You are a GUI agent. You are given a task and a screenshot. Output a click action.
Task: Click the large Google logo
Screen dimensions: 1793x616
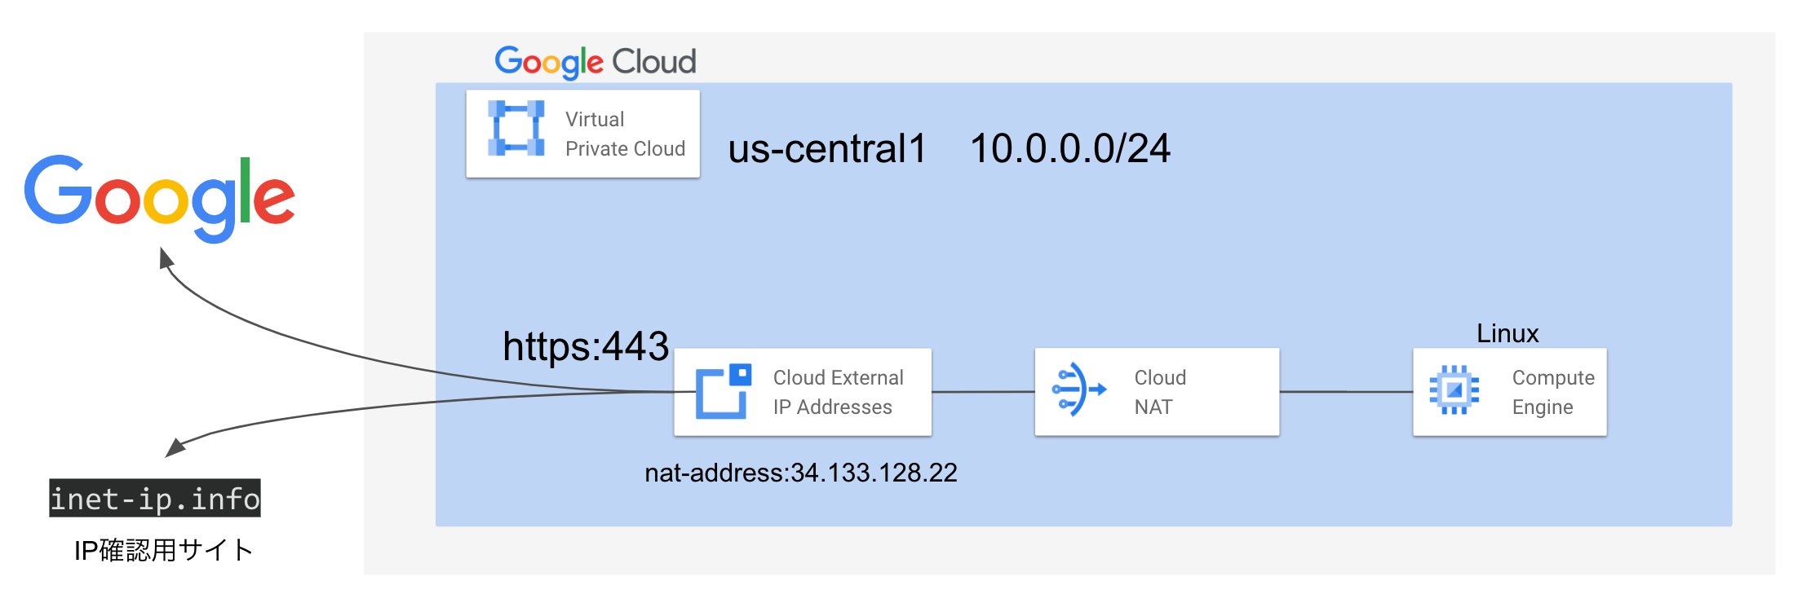tap(159, 198)
